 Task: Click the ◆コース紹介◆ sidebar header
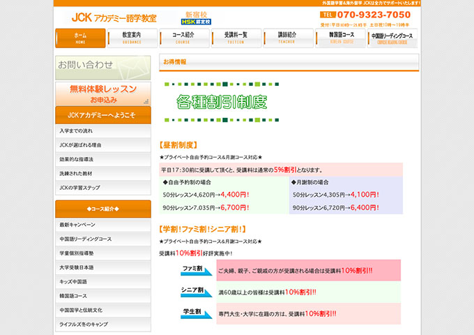click(103, 209)
